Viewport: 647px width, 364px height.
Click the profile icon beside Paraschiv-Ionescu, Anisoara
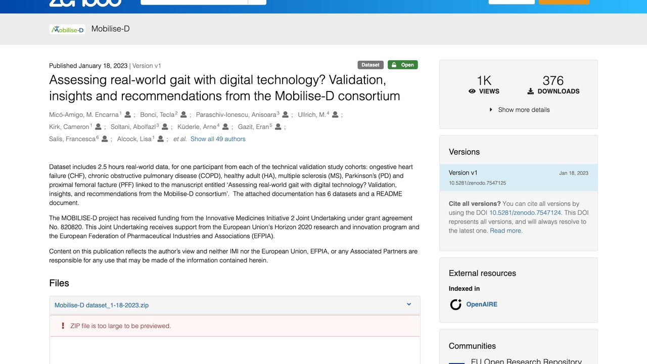click(x=285, y=115)
